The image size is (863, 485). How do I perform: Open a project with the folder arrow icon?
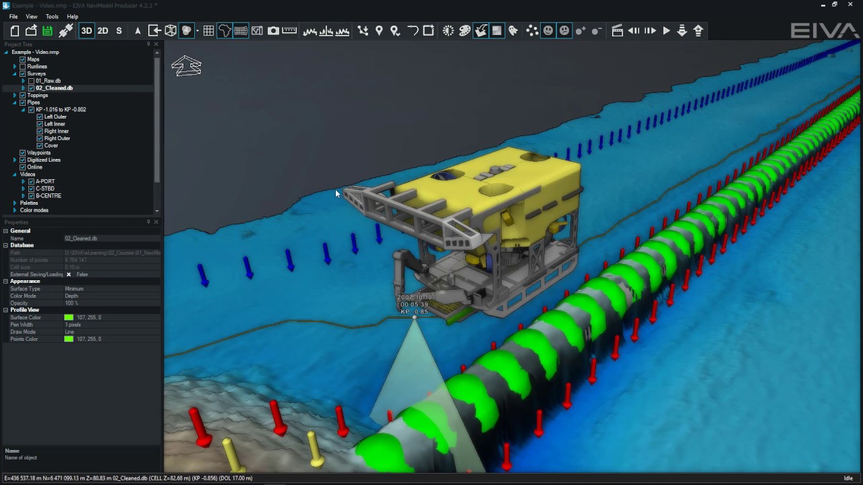click(x=31, y=30)
